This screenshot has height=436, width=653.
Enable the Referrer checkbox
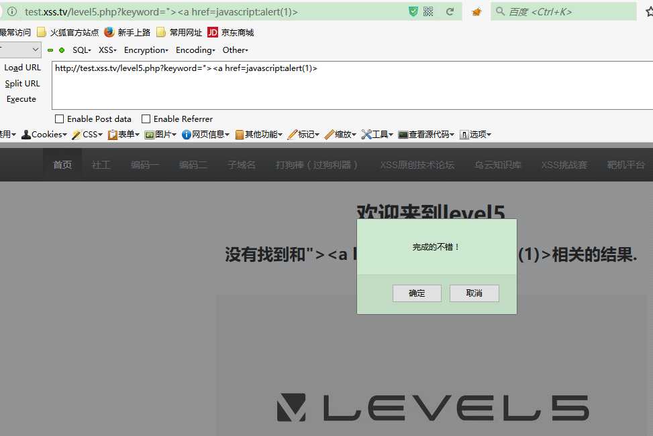click(x=146, y=119)
